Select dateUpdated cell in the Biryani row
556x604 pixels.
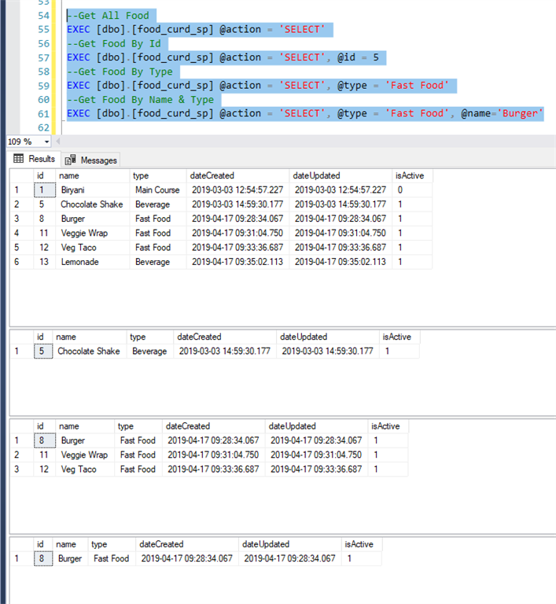tap(341, 190)
